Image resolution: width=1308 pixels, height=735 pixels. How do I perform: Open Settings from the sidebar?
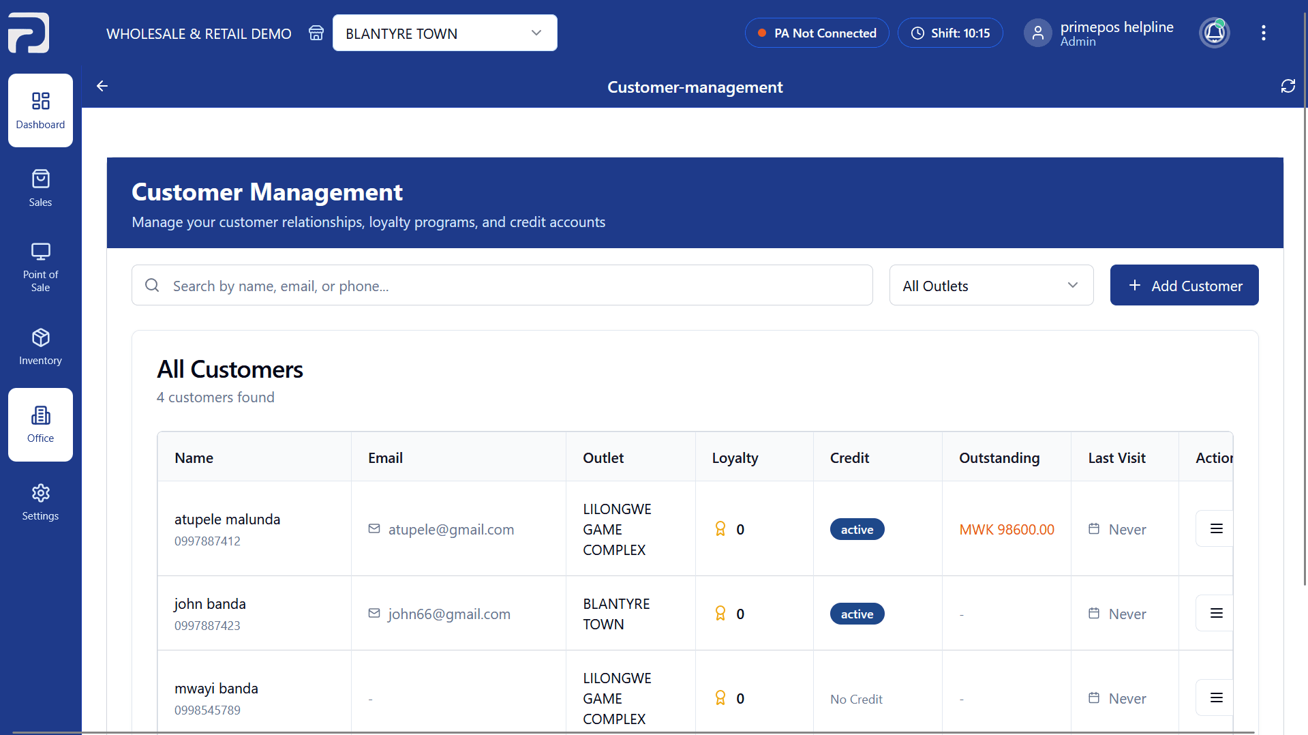[x=40, y=502]
